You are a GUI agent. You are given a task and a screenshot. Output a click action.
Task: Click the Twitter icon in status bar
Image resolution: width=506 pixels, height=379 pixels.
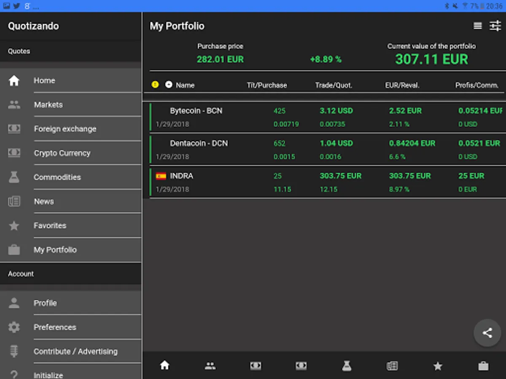(17, 6)
